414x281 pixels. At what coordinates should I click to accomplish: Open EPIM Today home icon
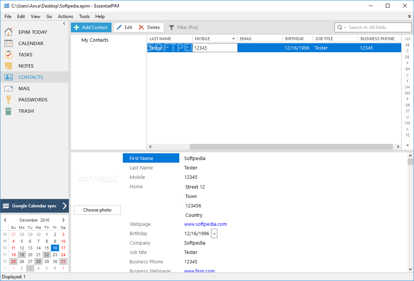(x=8, y=32)
